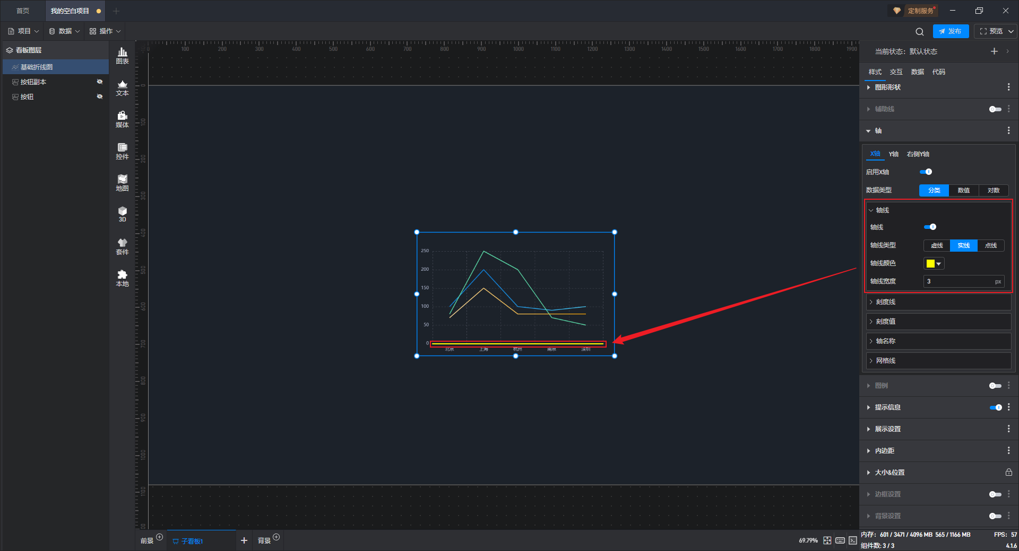This screenshot has width=1019, height=551.
Task: Click the 预览 preview button
Action: click(x=991, y=31)
